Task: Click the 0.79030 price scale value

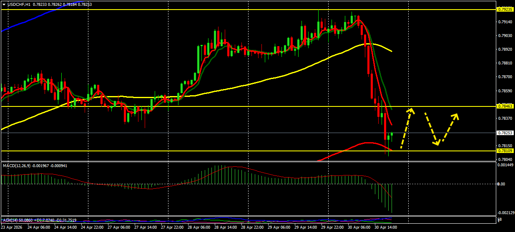Action: [x=505, y=36]
